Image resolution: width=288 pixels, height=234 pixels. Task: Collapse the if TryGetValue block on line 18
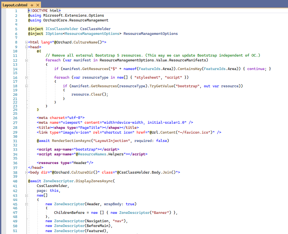27,86
